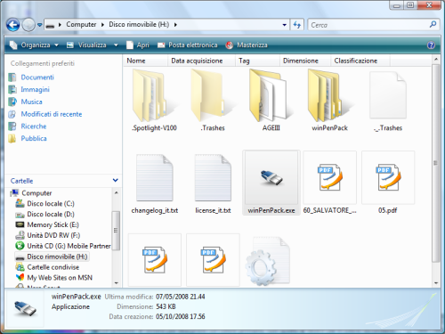Click Disco rimovibile (H:) breadcrumb segment
Viewport: 445px width, 334px height.
139,25
